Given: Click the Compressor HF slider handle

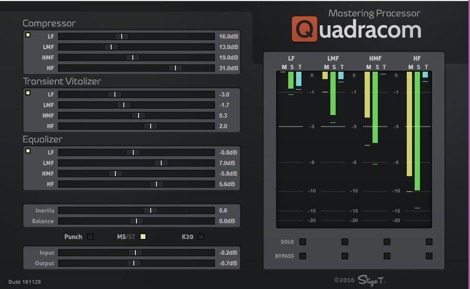Looking at the screenshot, I should point(175,68).
